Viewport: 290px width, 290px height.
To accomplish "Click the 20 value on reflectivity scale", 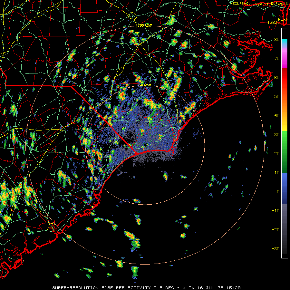I will pyautogui.click(x=277, y=154).
